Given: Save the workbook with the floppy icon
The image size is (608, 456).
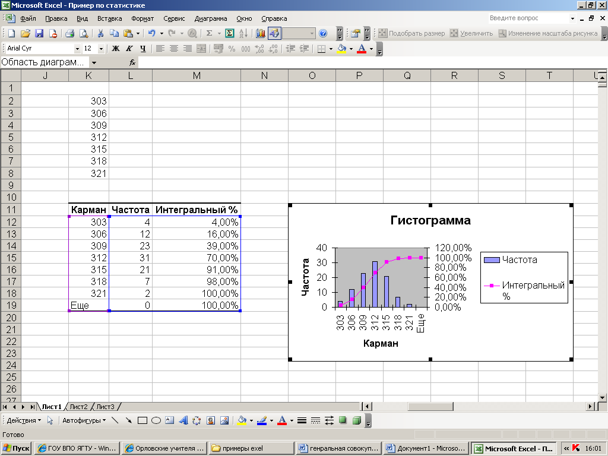Looking at the screenshot, I should (x=39, y=33).
